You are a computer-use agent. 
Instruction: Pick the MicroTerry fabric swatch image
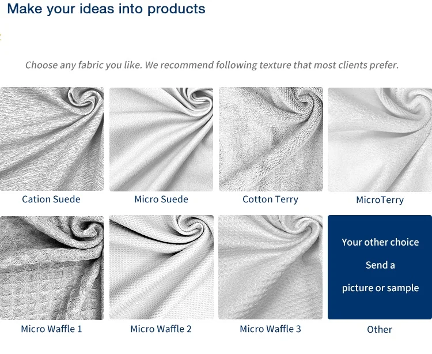(380, 139)
